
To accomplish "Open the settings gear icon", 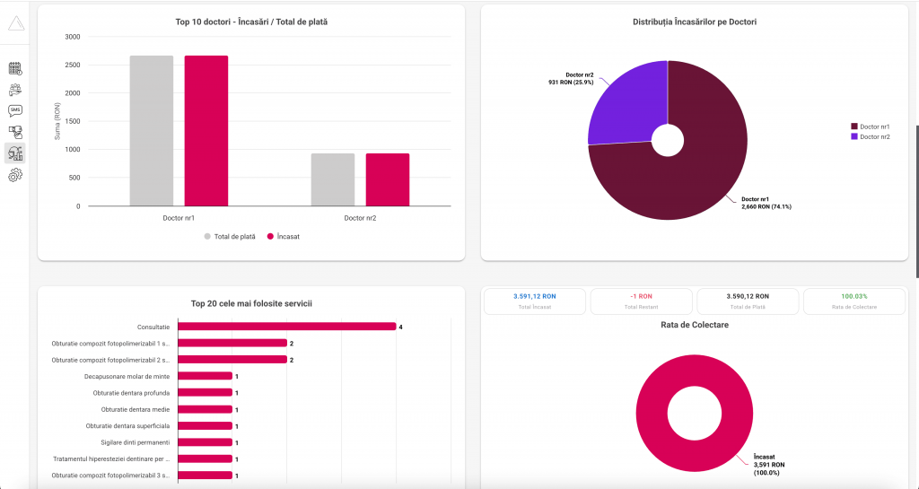I will pos(15,175).
